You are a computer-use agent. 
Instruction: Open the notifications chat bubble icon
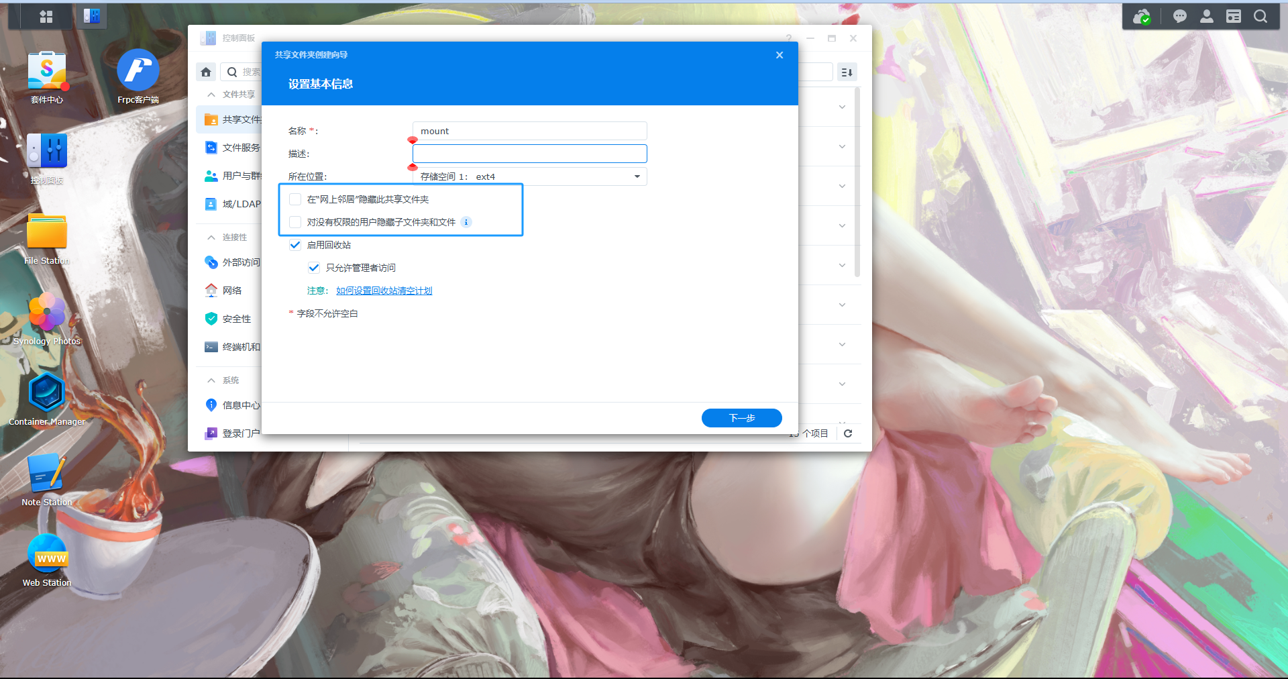tap(1179, 17)
